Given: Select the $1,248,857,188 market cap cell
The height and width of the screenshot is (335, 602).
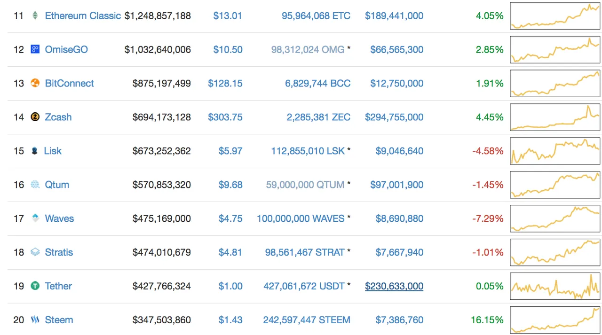Looking at the screenshot, I should coord(158,16).
